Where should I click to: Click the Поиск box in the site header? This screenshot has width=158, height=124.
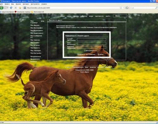pos(120,16)
